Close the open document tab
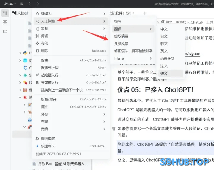Image resolution: width=214 pixels, height=170 pixels. click(x=133, y=13)
